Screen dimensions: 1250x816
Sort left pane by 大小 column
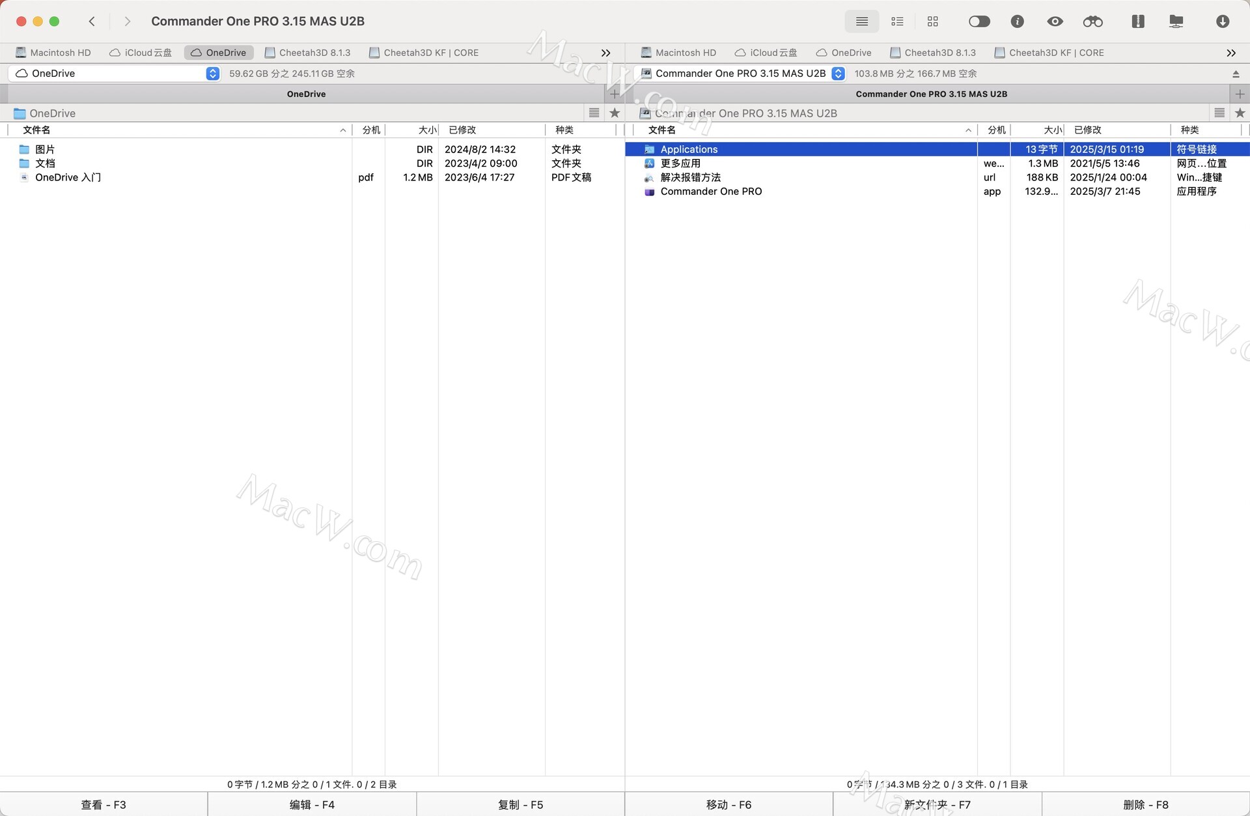pos(412,130)
